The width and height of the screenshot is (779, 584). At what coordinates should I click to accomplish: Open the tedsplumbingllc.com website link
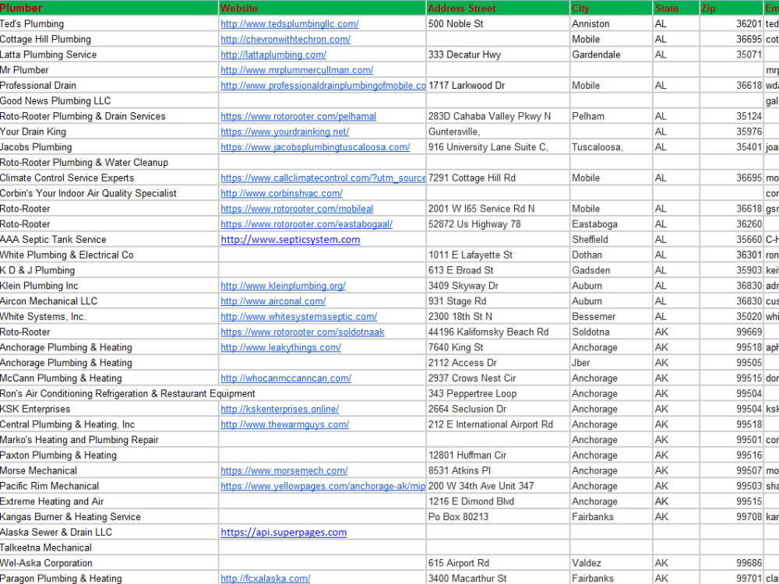click(289, 24)
